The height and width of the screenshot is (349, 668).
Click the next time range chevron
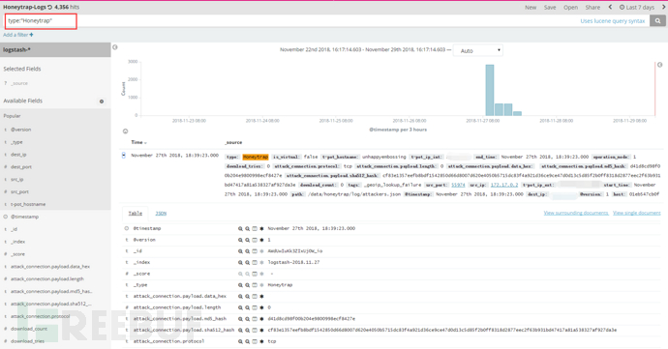[x=663, y=7]
